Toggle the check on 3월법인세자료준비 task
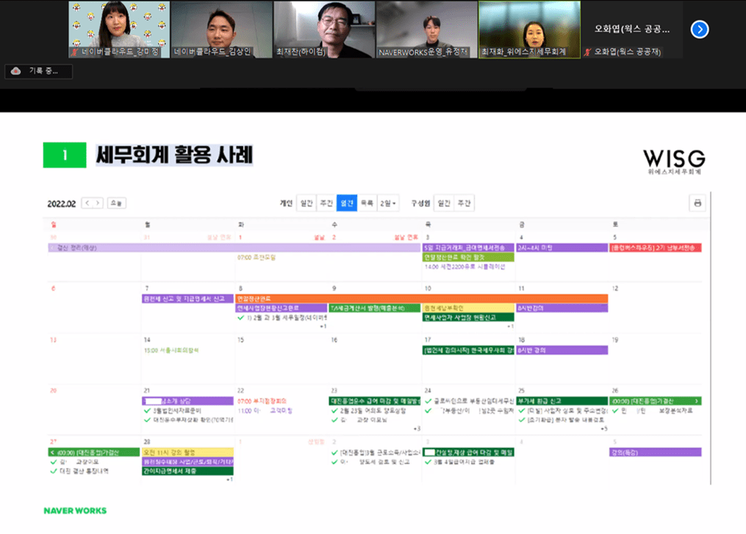 point(147,411)
